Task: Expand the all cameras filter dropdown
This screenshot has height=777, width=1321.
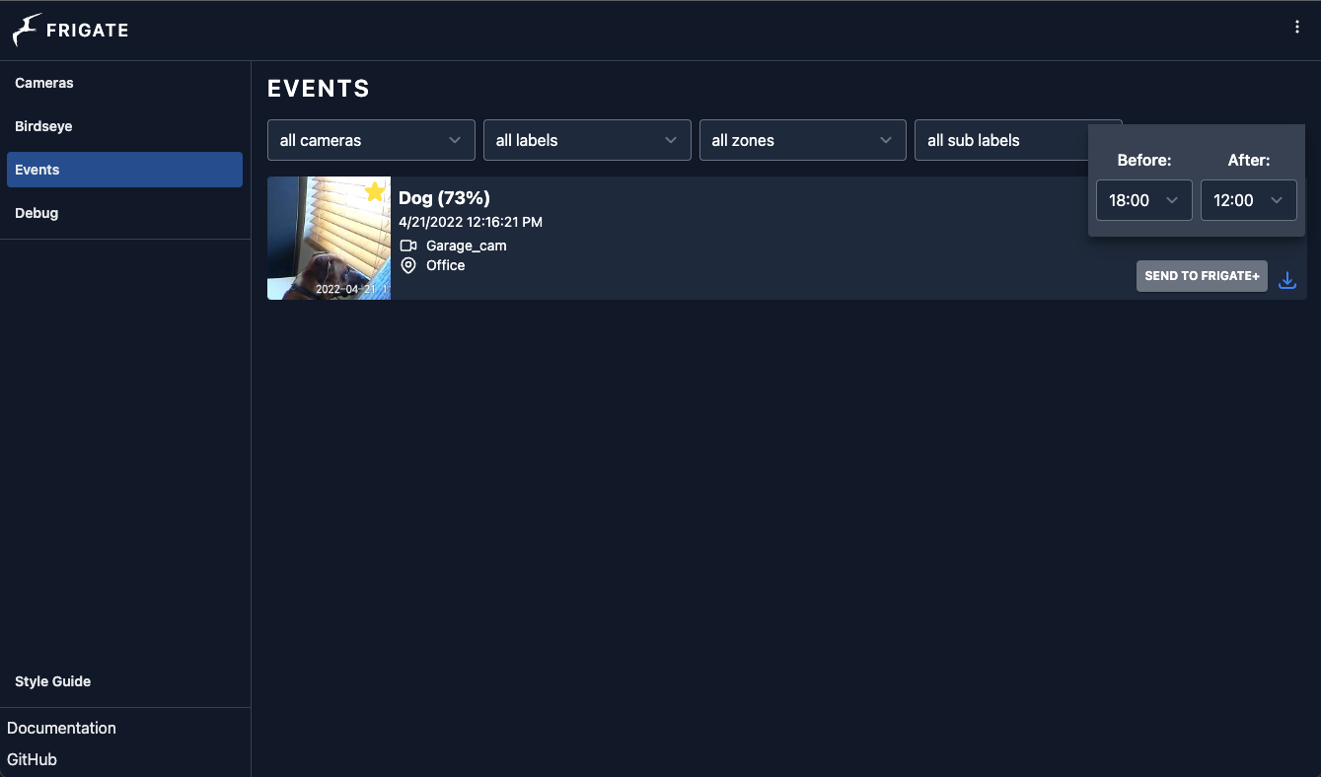Action: tap(371, 140)
